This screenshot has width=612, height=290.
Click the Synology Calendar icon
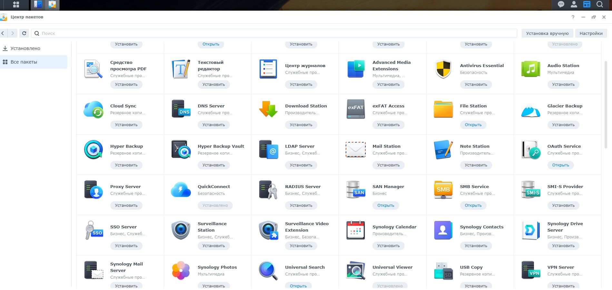click(x=356, y=230)
